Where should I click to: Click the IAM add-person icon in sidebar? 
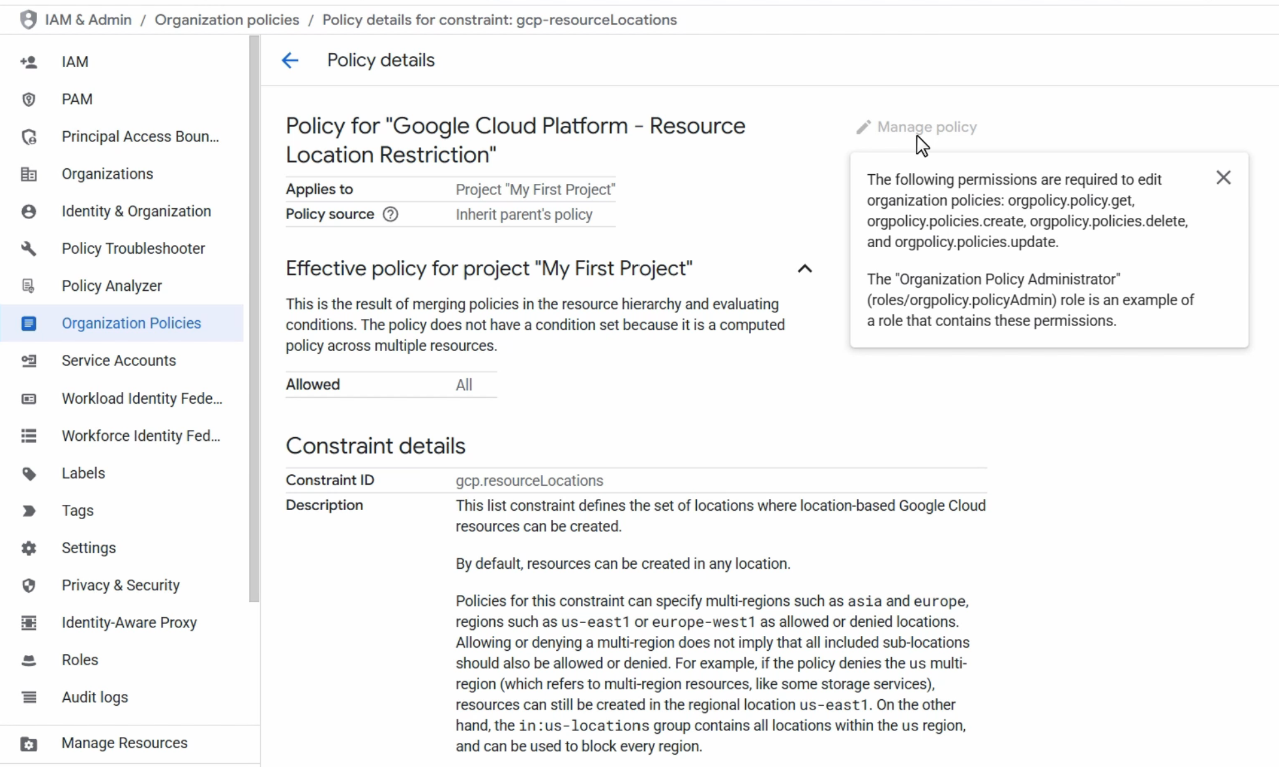[x=29, y=62]
